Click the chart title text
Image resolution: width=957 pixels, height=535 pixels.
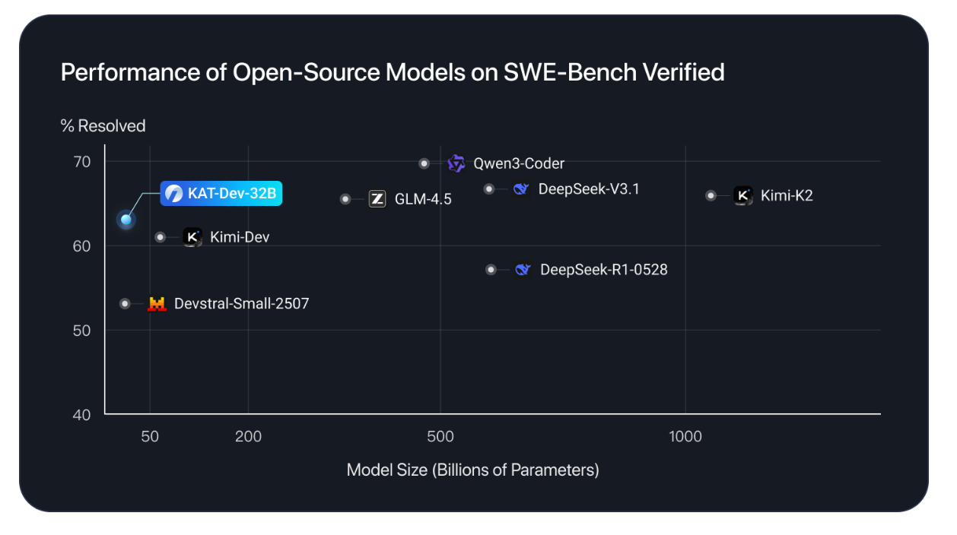tap(392, 72)
